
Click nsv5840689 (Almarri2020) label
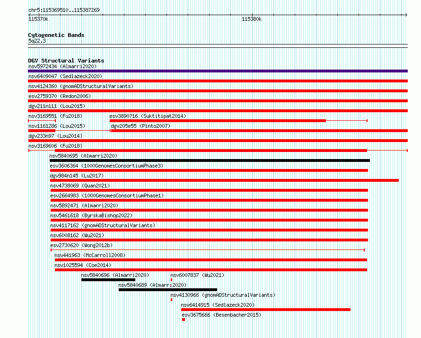click(x=152, y=285)
